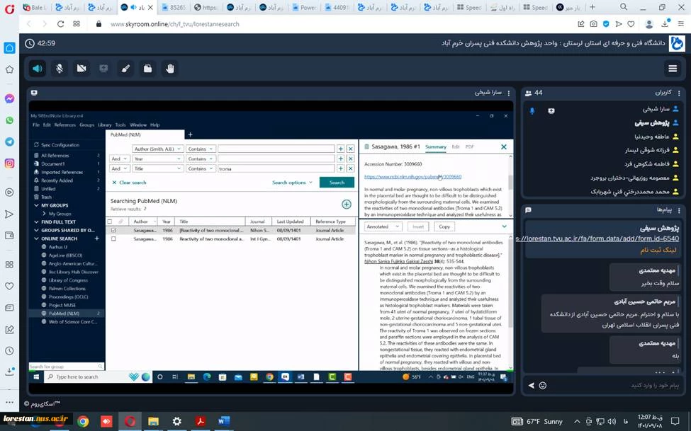Click the Copy button in the preview
Screen dimensions: 691x431
(444, 226)
